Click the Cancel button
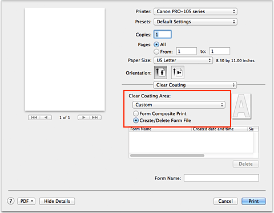Screen dimensions: 274x213 point(225,201)
